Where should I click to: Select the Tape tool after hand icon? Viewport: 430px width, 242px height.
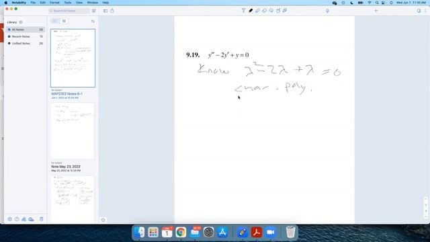tap(285, 11)
